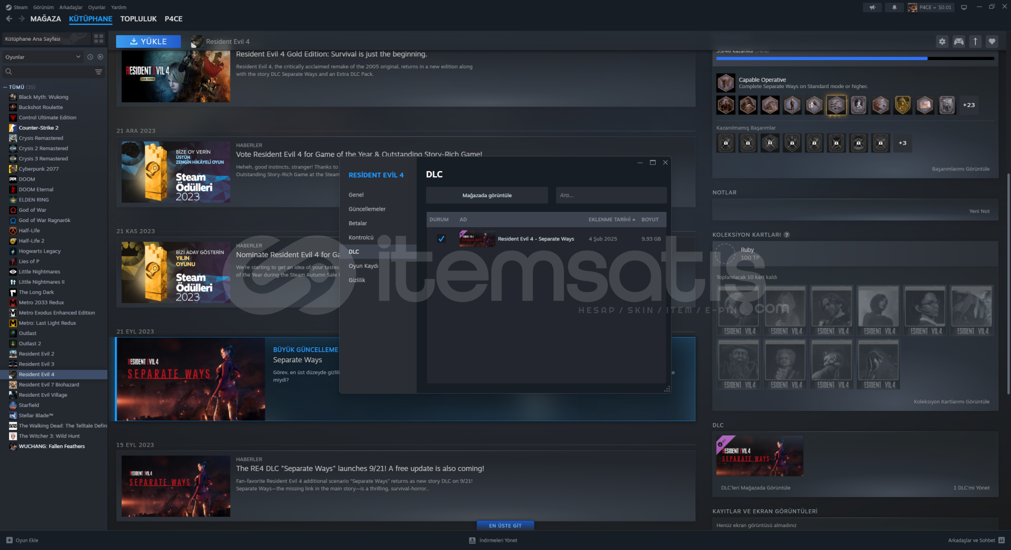Viewport: 1011px width, 550px height.
Task: Toggle Separate Ways DLC checkbox
Action: tap(441, 239)
